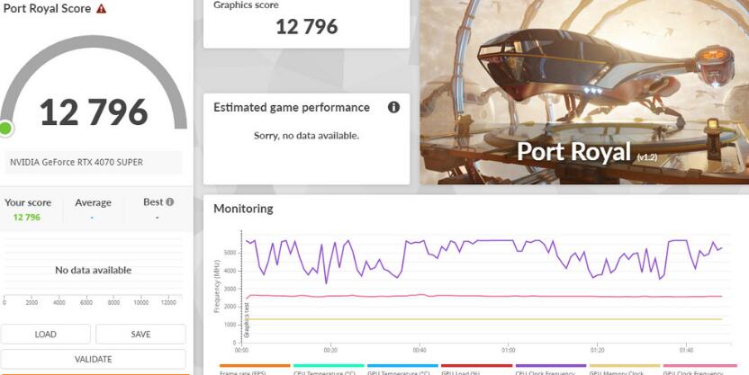Select the NVIDIA GeForce RTX 4070 SUPER field
Screen dimensions: 749x375
point(93,163)
